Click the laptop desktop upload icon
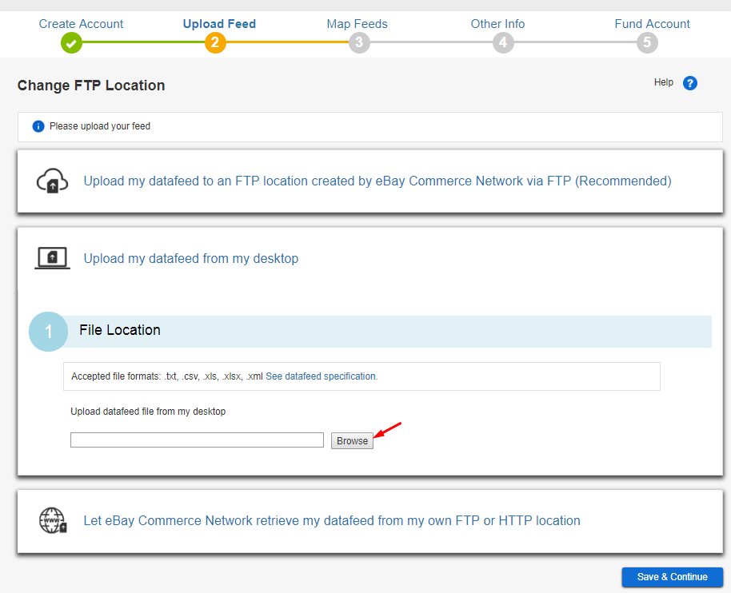 click(x=52, y=258)
